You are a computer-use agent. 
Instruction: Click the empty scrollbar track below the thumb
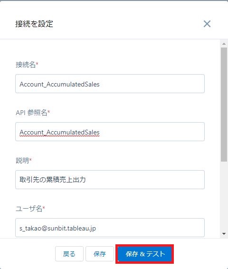point(224,196)
